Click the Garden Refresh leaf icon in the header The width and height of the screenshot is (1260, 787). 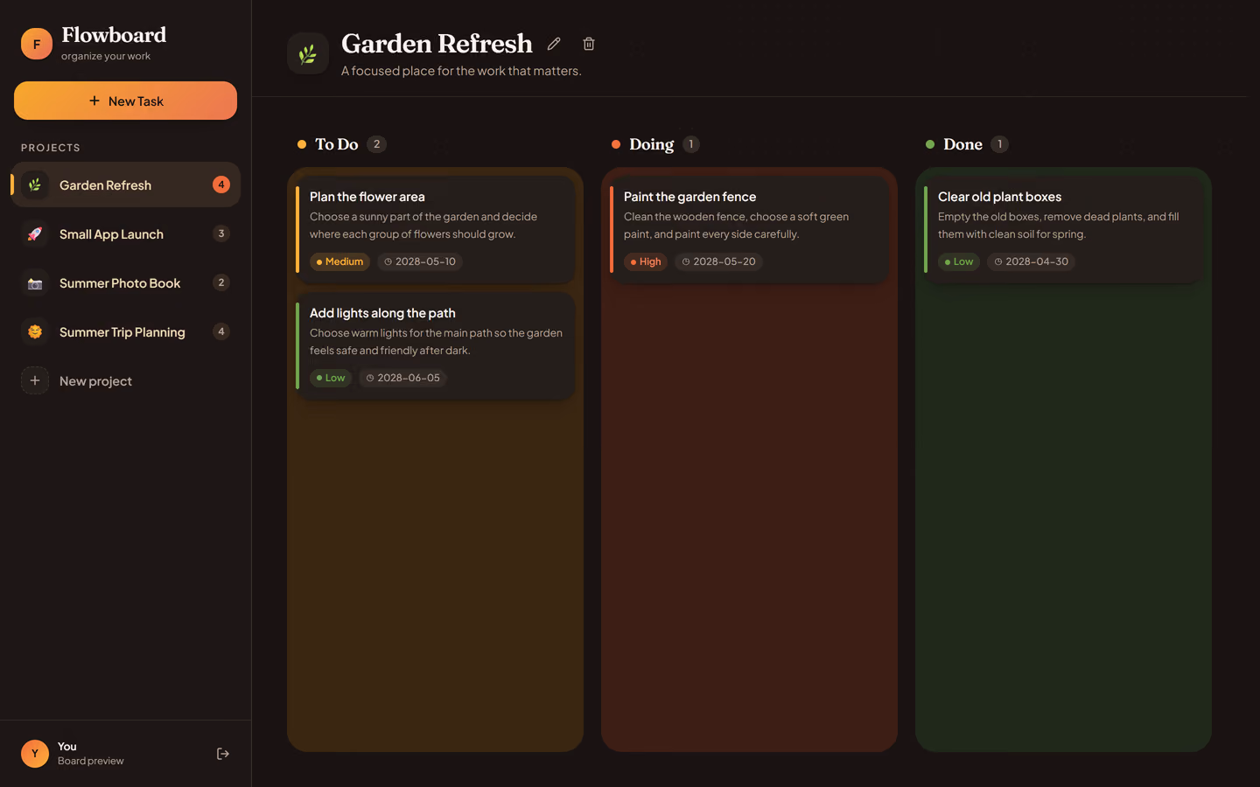(x=308, y=53)
